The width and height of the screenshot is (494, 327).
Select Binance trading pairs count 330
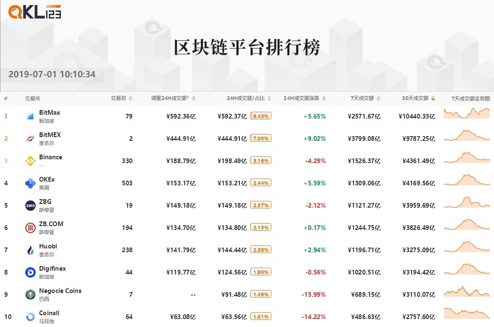127,161
